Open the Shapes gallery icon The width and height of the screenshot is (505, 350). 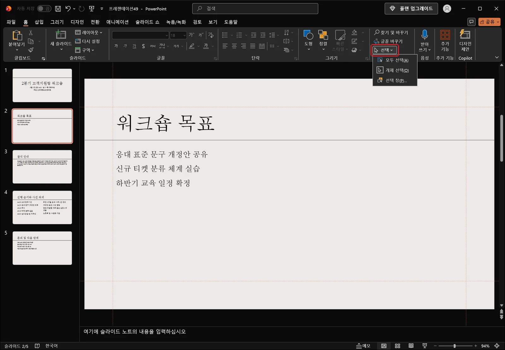point(308,35)
